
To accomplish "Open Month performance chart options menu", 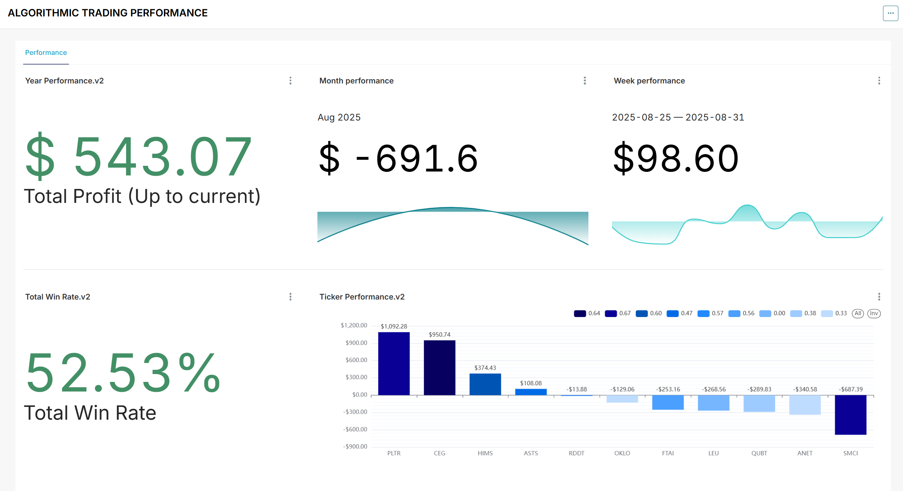I will pyautogui.click(x=585, y=81).
